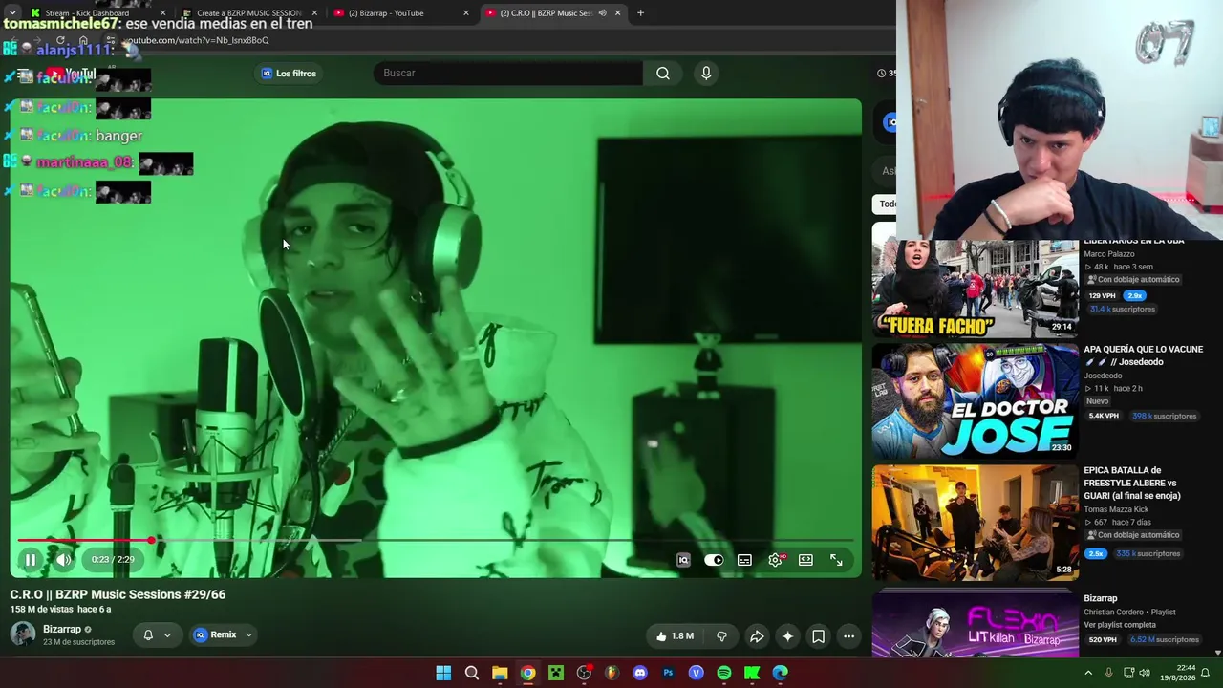Viewport: 1223px width, 688px height.
Task: Start voice search with microphone
Action: (x=706, y=74)
